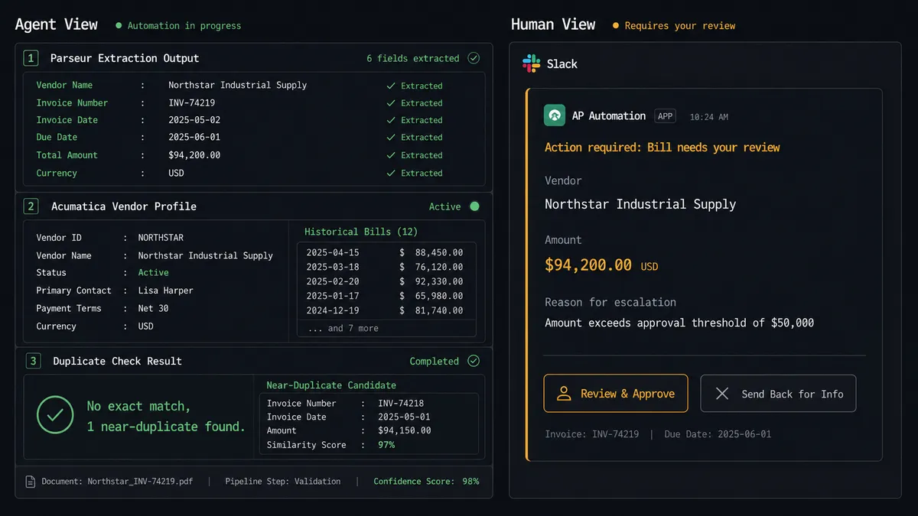Open the Acumatica Vendor Profile section header
This screenshot has width=918, height=516.
(x=124, y=206)
